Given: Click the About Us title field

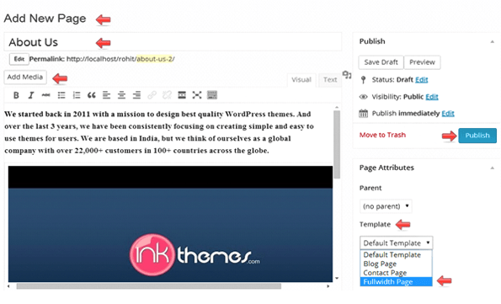Looking at the screenshot, I should (173, 42).
